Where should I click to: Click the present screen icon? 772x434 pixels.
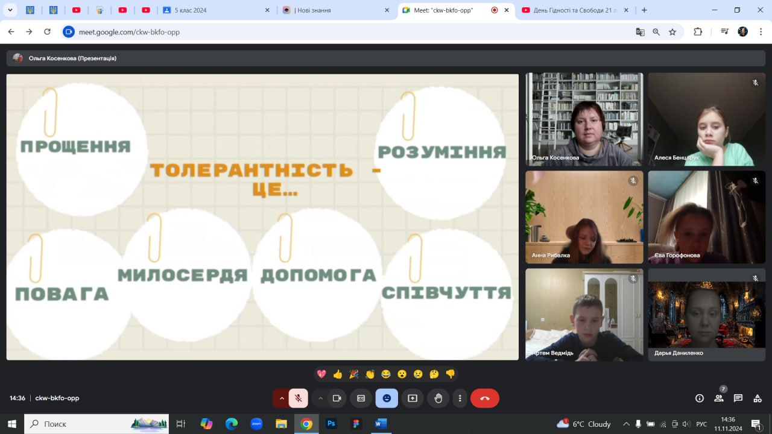[413, 398]
